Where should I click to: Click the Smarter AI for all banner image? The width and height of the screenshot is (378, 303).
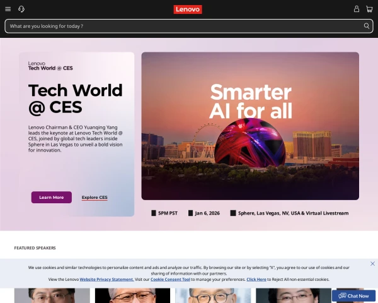pos(250,126)
